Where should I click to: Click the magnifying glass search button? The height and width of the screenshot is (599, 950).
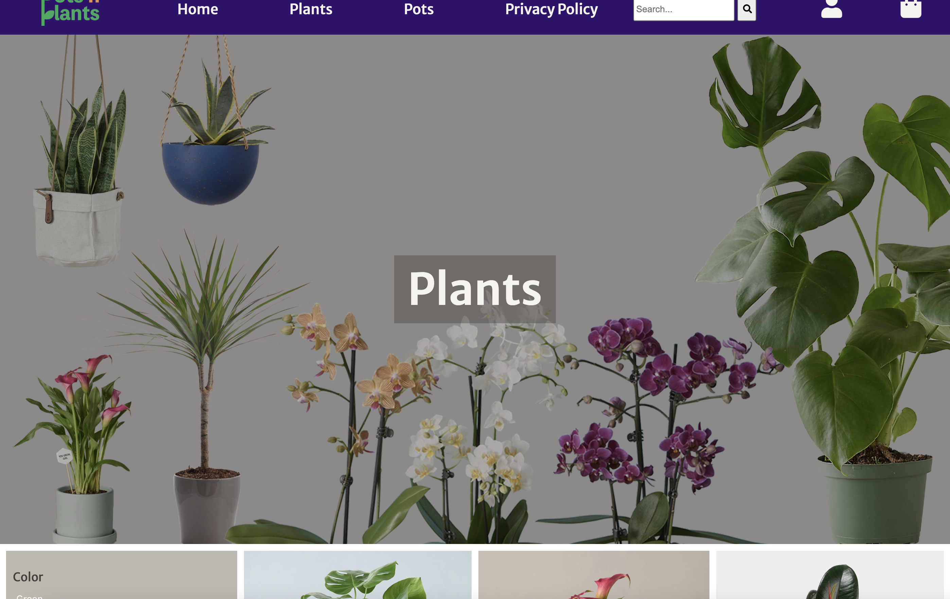[x=747, y=9]
